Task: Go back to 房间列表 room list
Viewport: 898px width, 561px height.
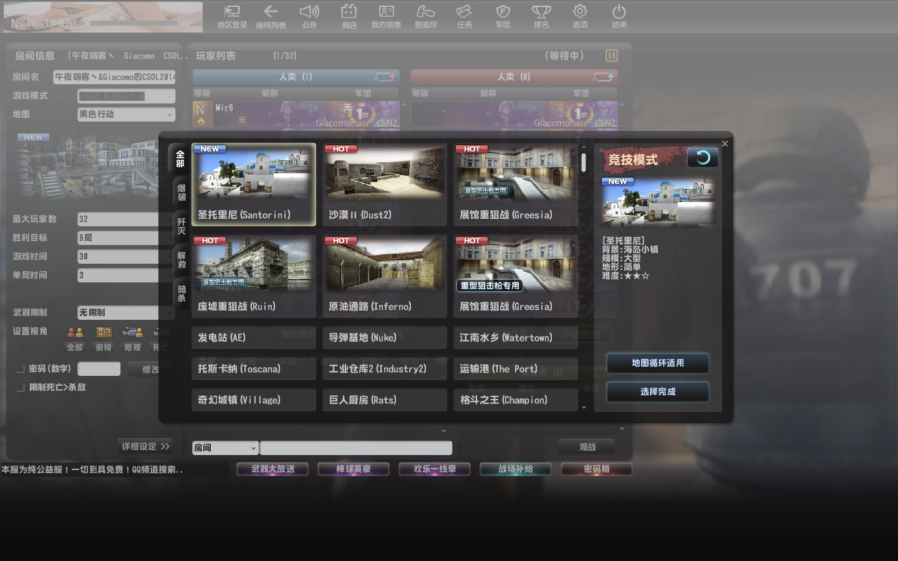Action: tap(271, 17)
